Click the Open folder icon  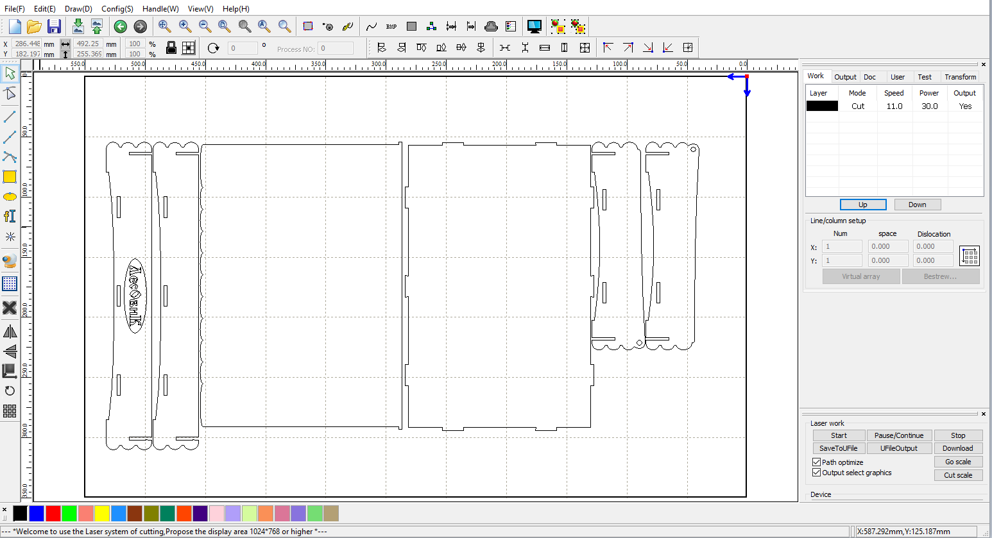pyautogui.click(x=35, y=26)
